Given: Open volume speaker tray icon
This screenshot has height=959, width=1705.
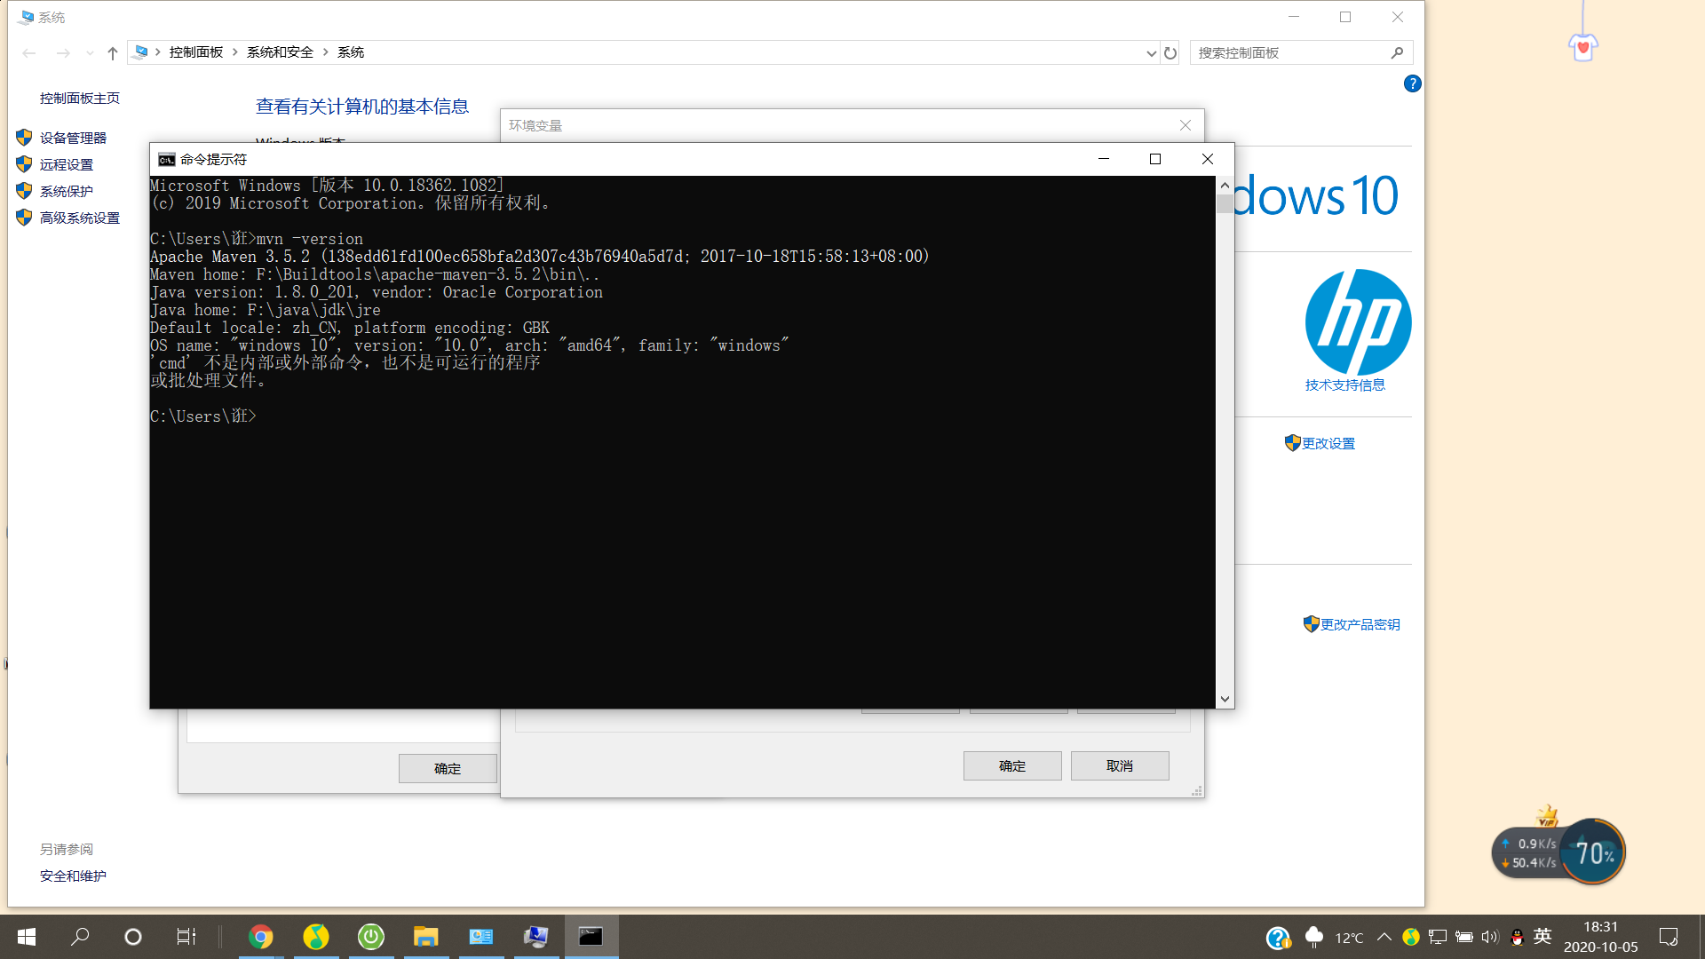Looking at the screenshot, I should [1490, 937].
